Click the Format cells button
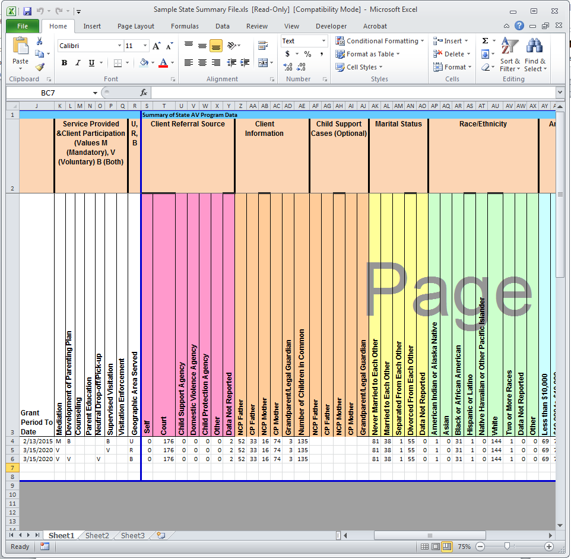 [x=452, y=67]
